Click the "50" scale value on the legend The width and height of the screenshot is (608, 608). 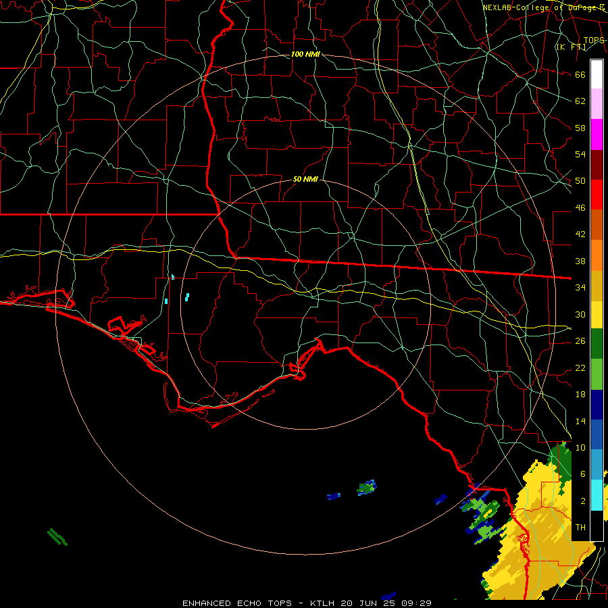pos(580,180)
